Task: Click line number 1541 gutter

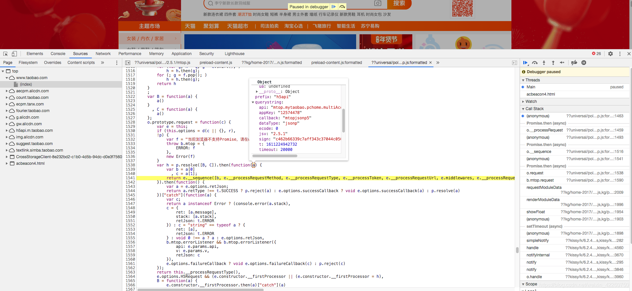Action: (x=130, y=178)
